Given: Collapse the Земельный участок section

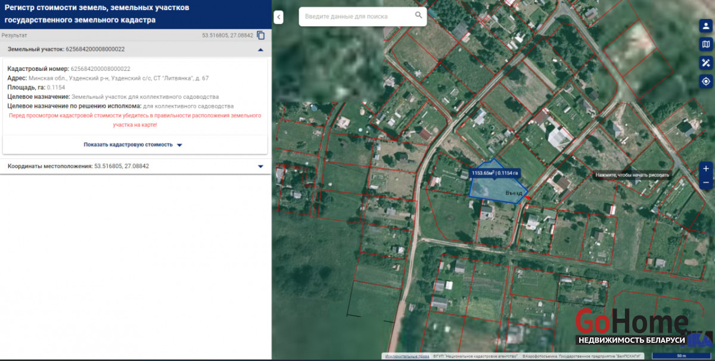Looking at the screenshot, I should click(260, 49).
